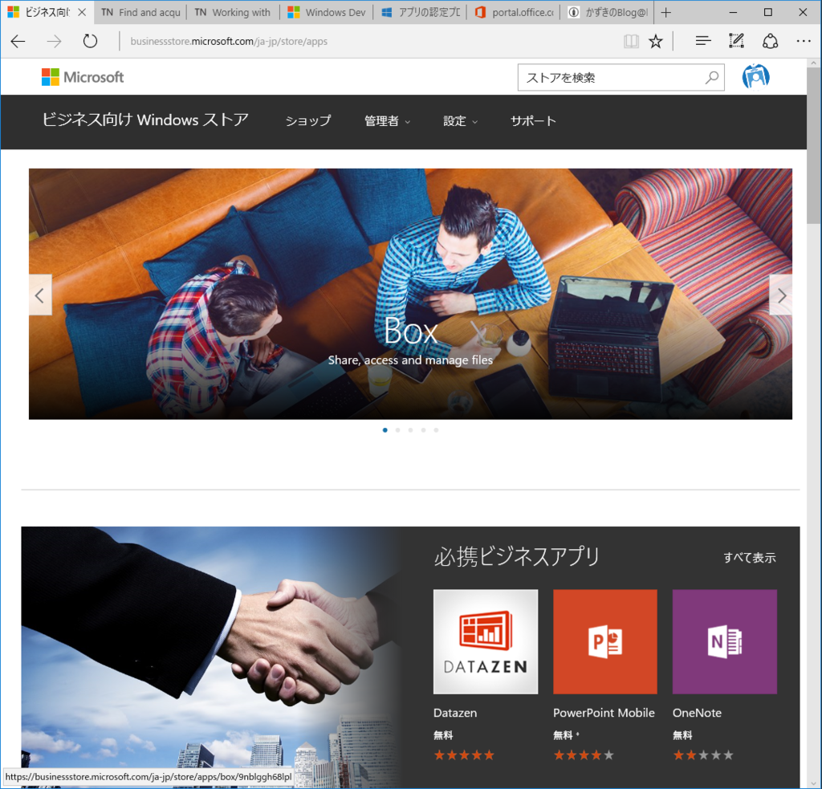Select the fourth carousel dot
The height and width of the screenshot is (789, 822).
click(423, 430)
